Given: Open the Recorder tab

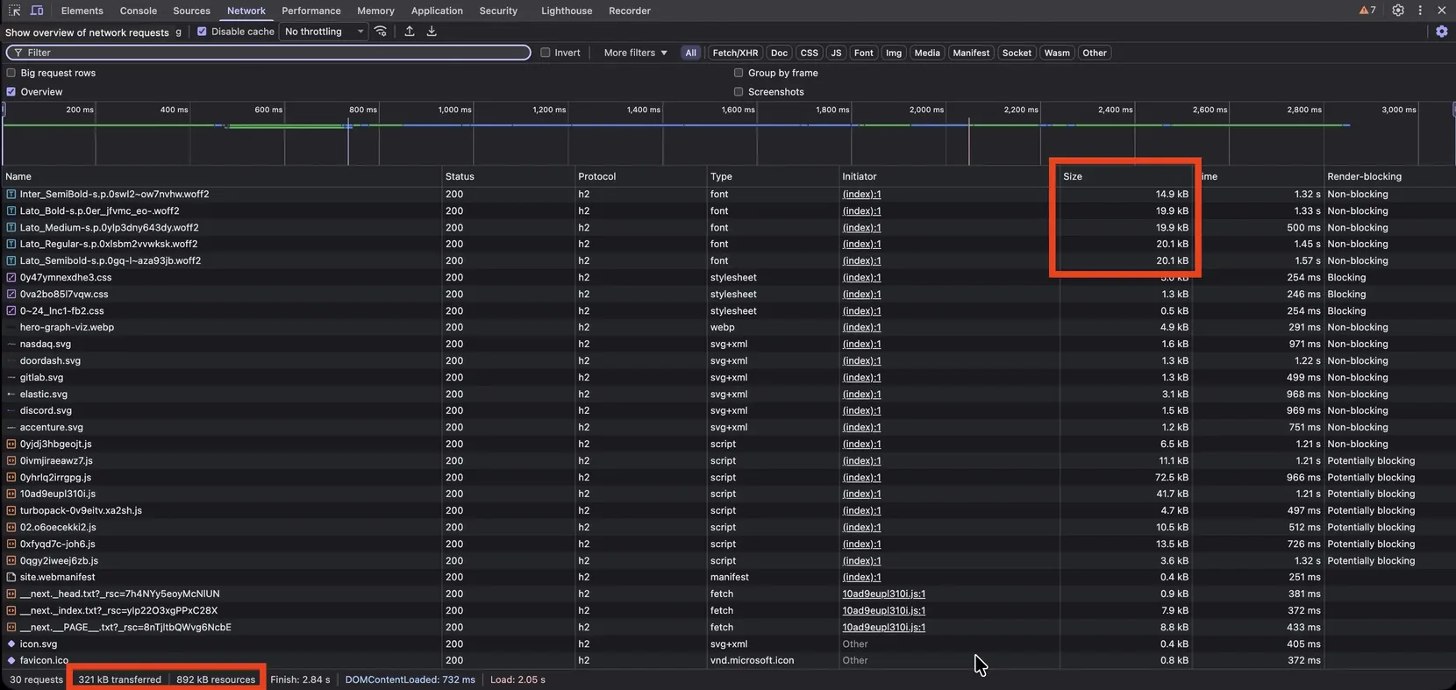Looking at the screenshot, I should 630,11.
